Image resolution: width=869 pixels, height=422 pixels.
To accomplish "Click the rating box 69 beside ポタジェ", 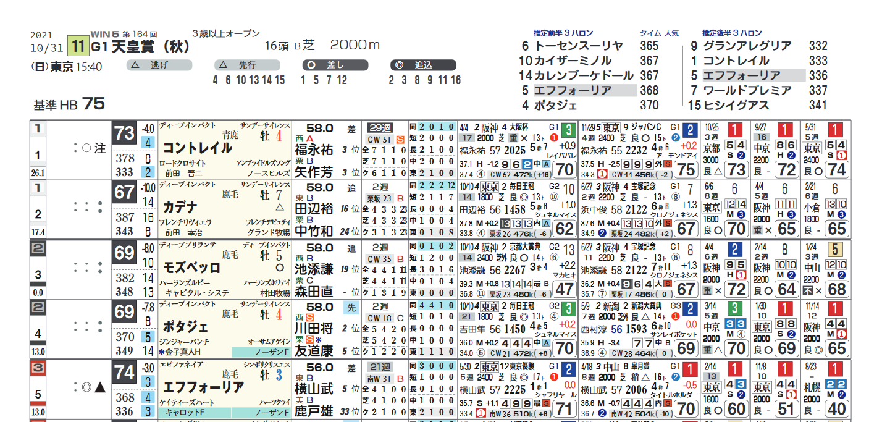I will (124, 312).
